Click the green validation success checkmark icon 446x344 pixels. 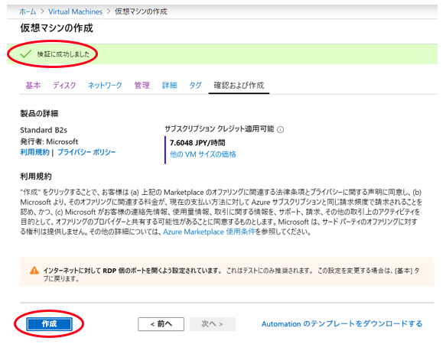click(25, 54)
